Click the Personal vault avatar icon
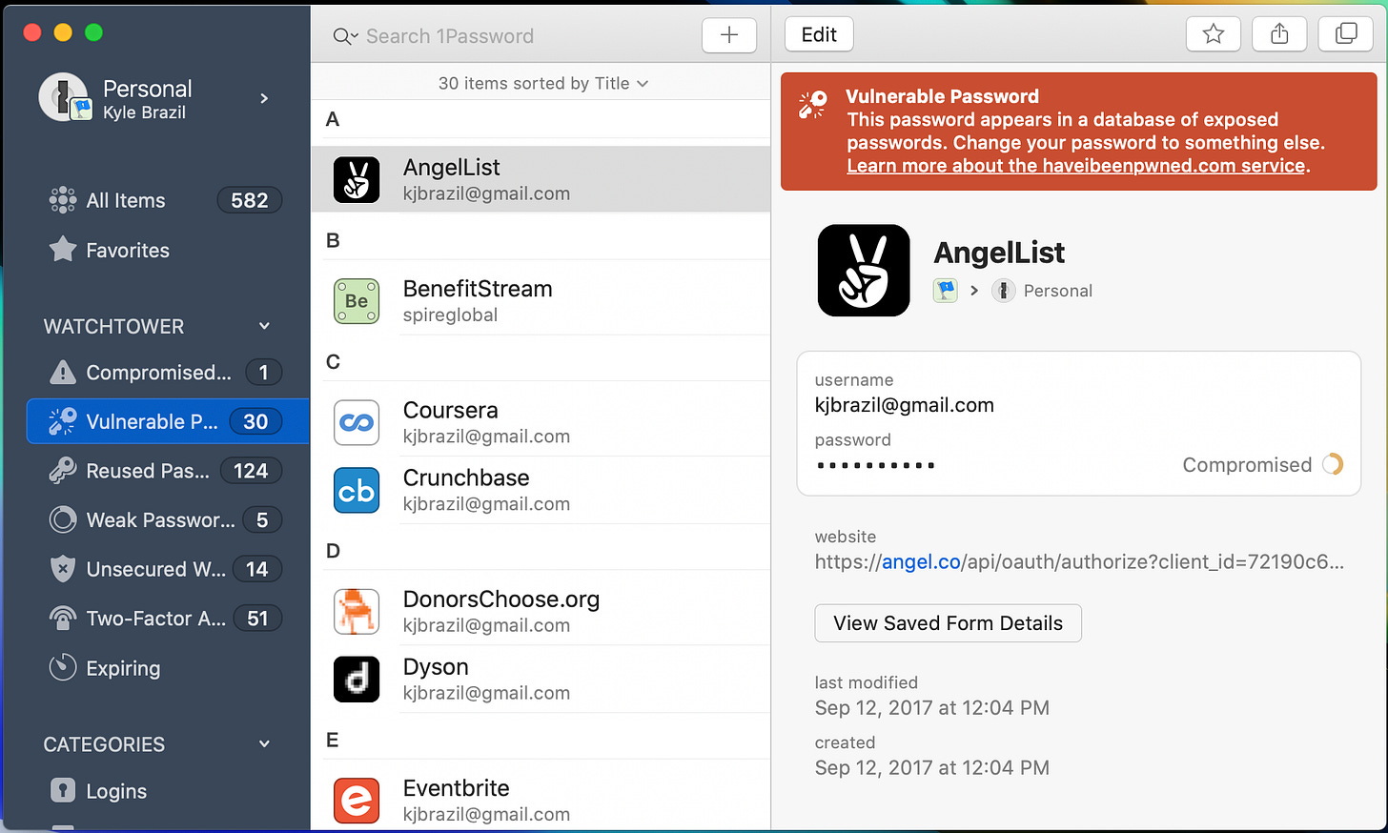 click(x=64, y=97)
